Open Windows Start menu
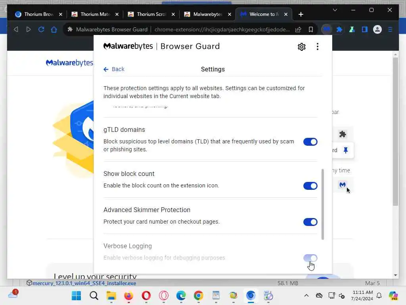The image size is (406, 305). [x=76, y=295]
